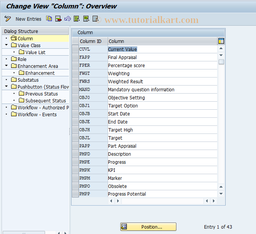Collapse the Value Class tree node
256x234 pixels.
tap(7, 45)
